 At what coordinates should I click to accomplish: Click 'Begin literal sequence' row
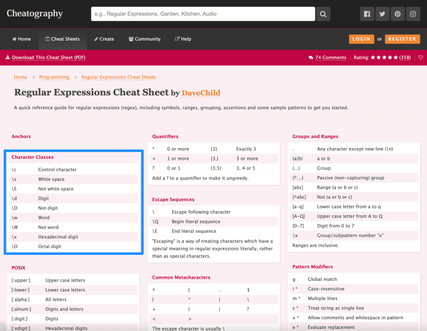tap(214, 221)
